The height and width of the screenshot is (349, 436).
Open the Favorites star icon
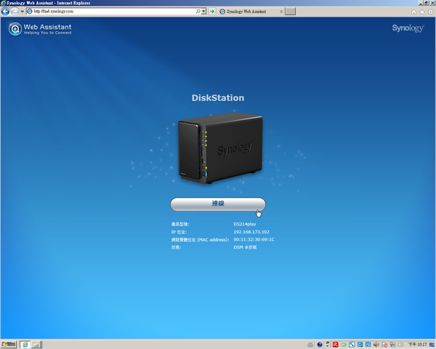(422, 12)
